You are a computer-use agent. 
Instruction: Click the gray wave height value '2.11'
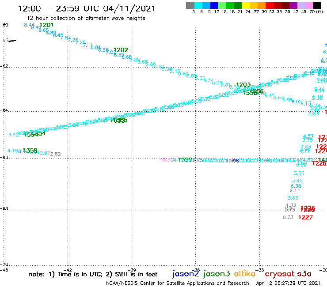(295, 190)
